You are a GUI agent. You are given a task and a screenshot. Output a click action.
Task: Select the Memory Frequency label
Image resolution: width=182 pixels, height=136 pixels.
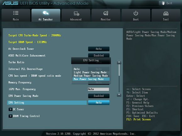20,83
